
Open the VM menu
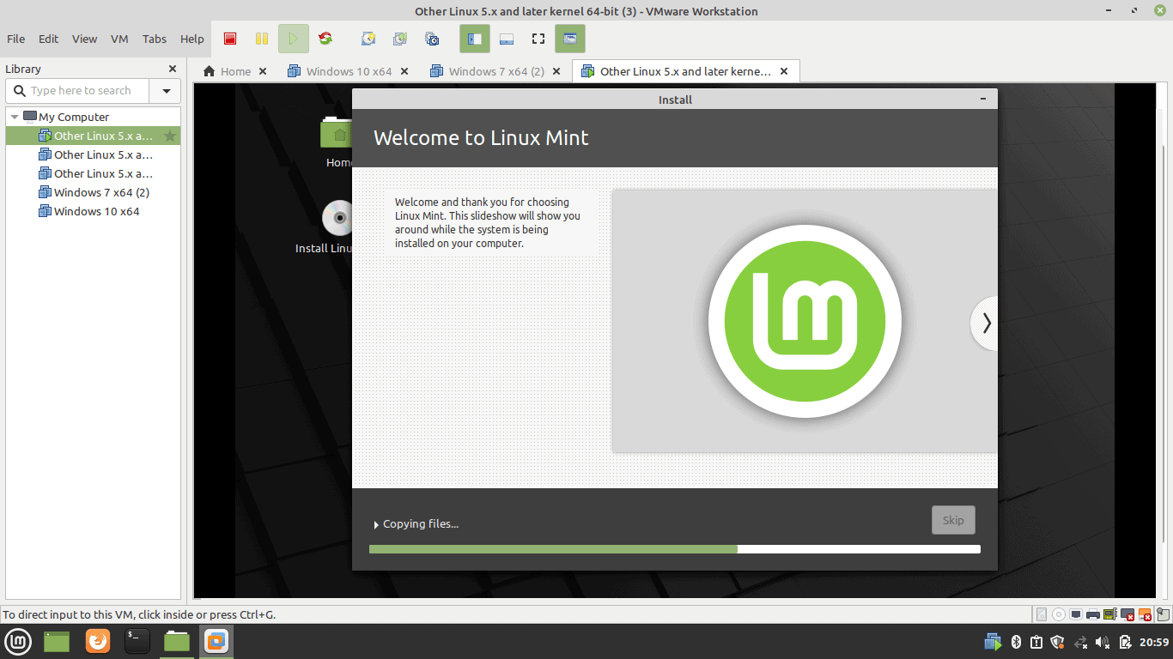coord(119,39)
